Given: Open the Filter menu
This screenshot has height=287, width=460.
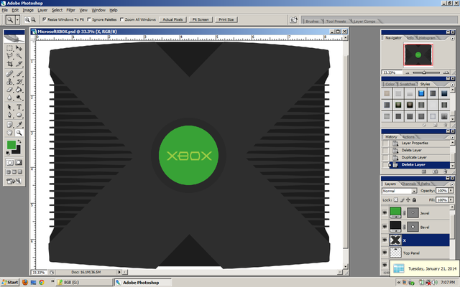Looking at the screenshot, I should [70, 10].
